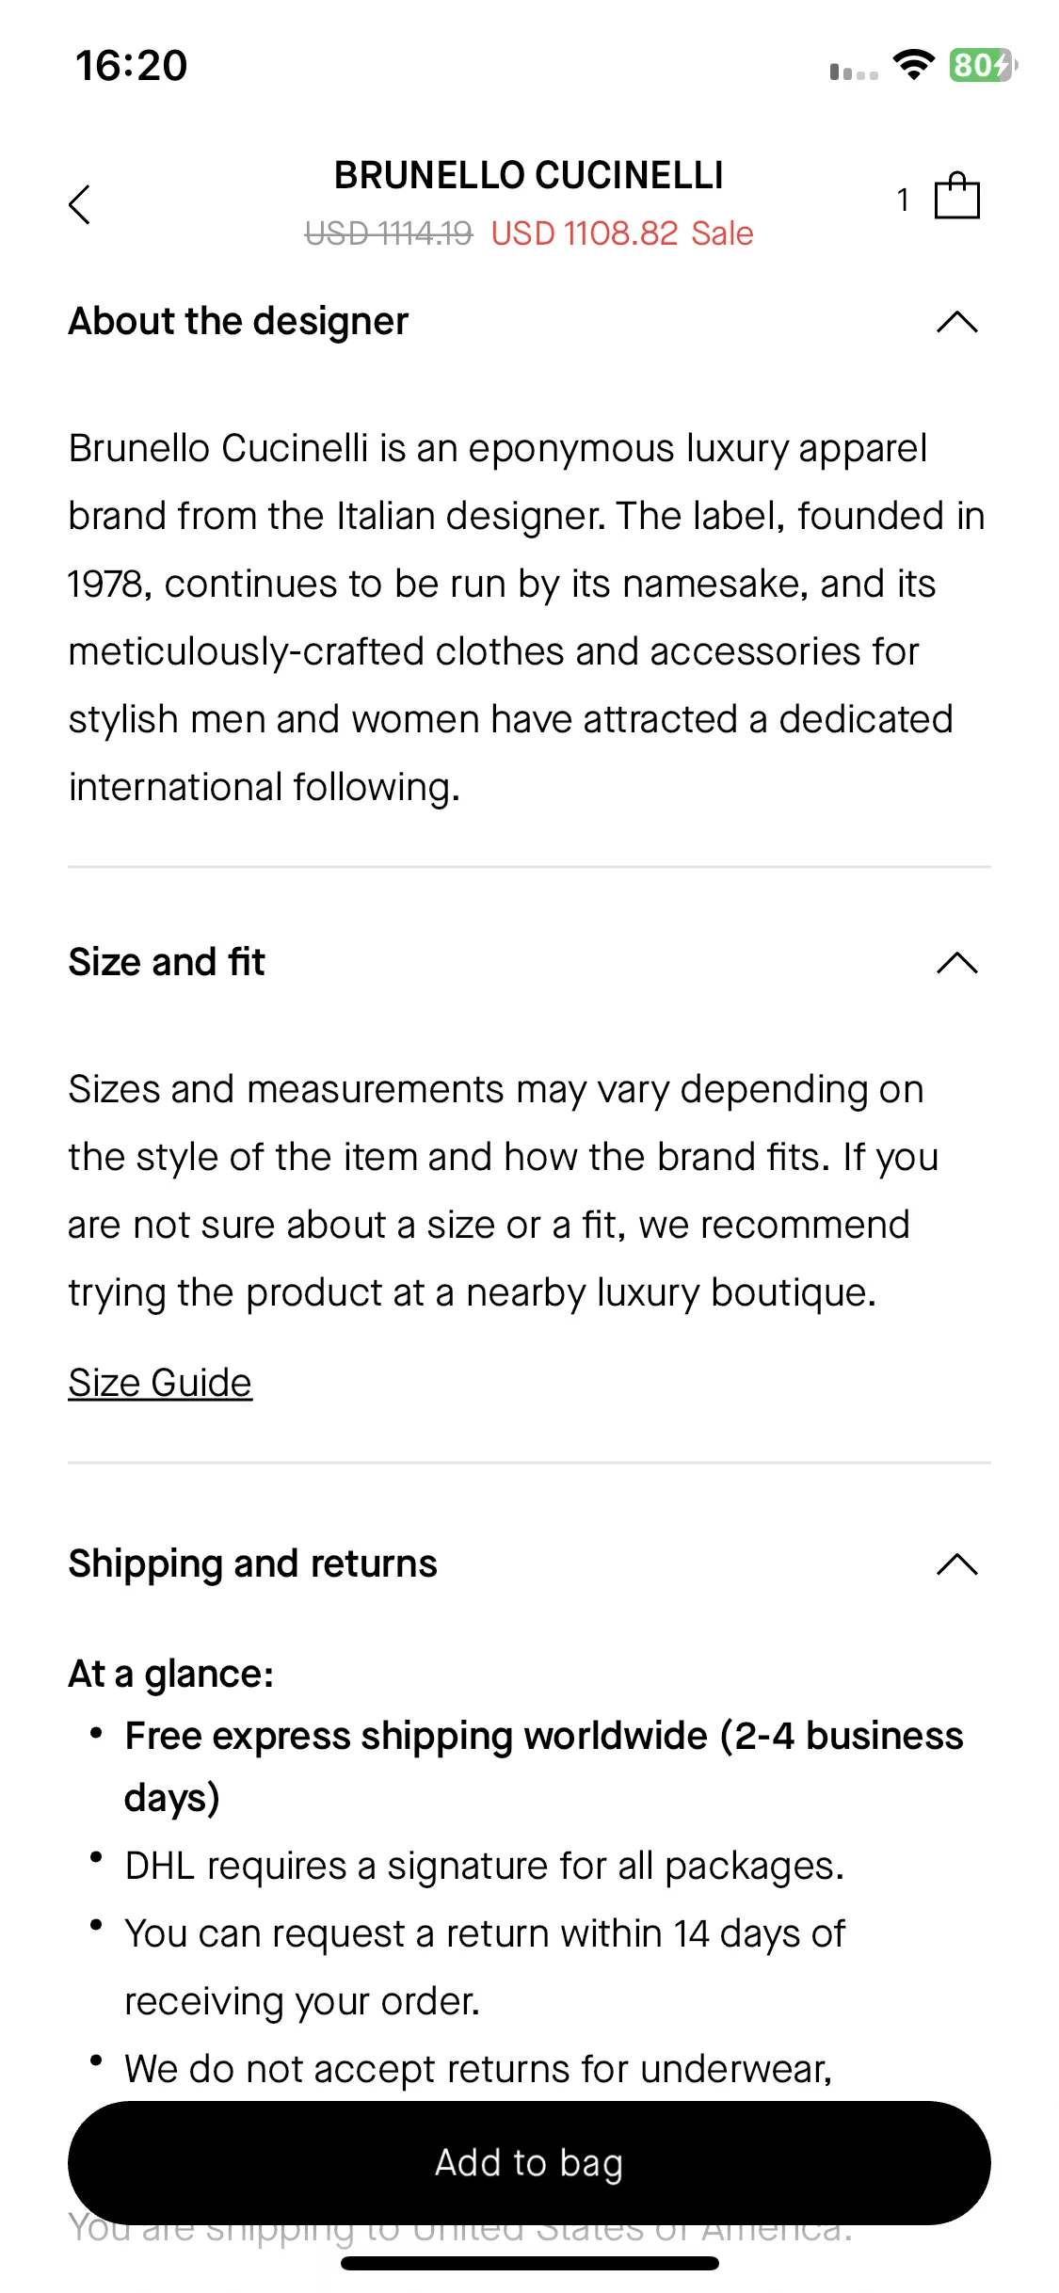
Task: Tap the Wi-Fi status icon
Action: [x=913, y=66]
